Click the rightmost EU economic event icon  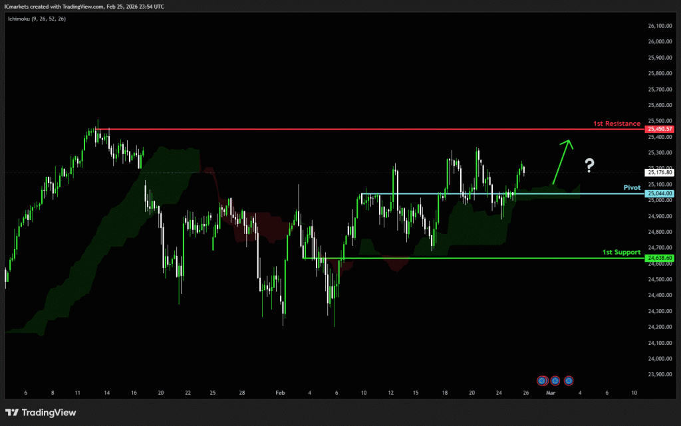[569, 380]
